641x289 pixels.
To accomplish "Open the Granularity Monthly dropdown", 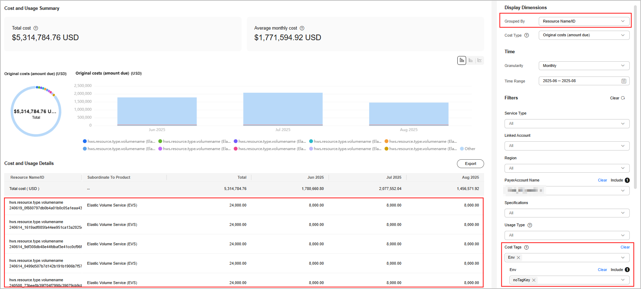I will [x=584, y=66].
